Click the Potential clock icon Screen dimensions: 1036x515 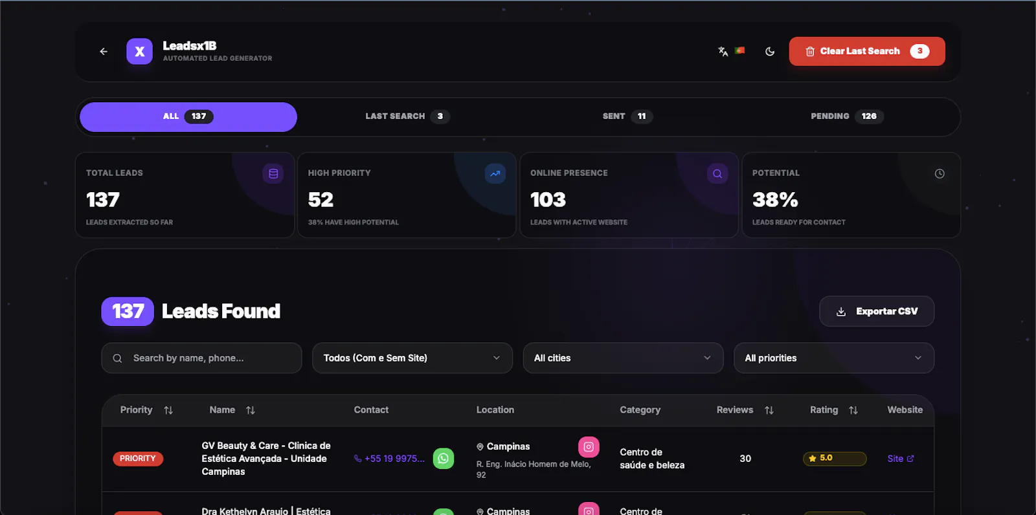[x=940, y=173]
